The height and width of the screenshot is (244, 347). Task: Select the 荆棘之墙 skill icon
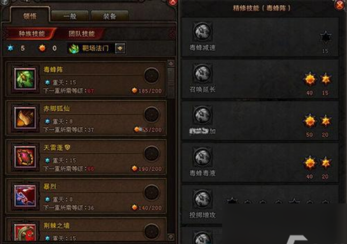click(25, 232)
